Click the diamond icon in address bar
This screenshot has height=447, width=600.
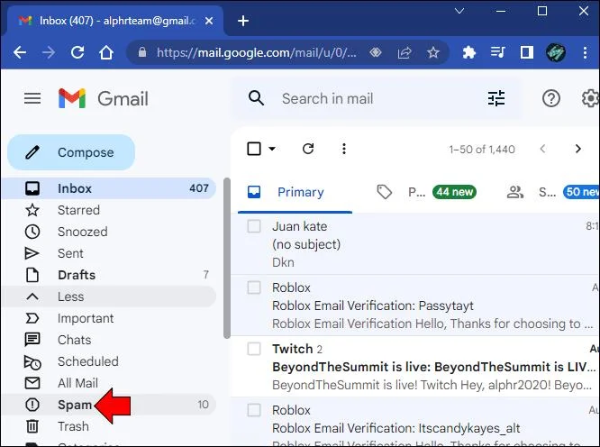[x=376, y=52]
